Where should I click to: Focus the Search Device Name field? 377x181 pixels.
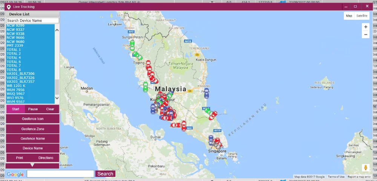point(33,21)
